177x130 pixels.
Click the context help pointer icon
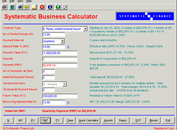point(64,7)
